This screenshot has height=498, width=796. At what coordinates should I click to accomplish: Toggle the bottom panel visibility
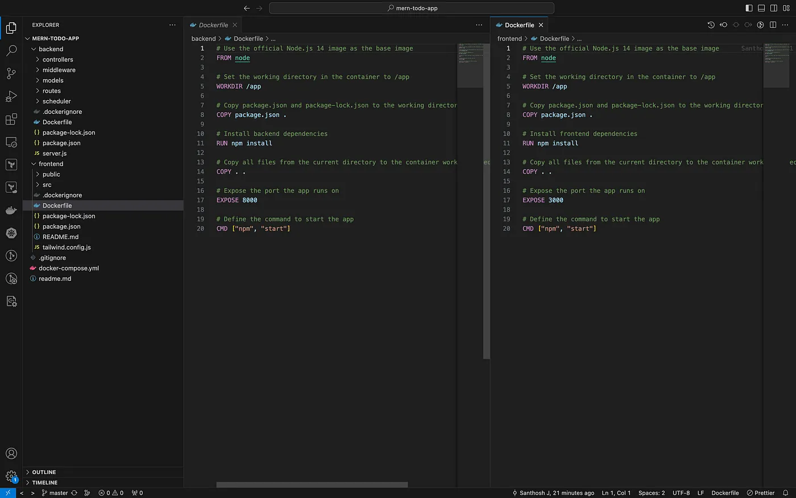pyautogui.click(x=761, y=8)
